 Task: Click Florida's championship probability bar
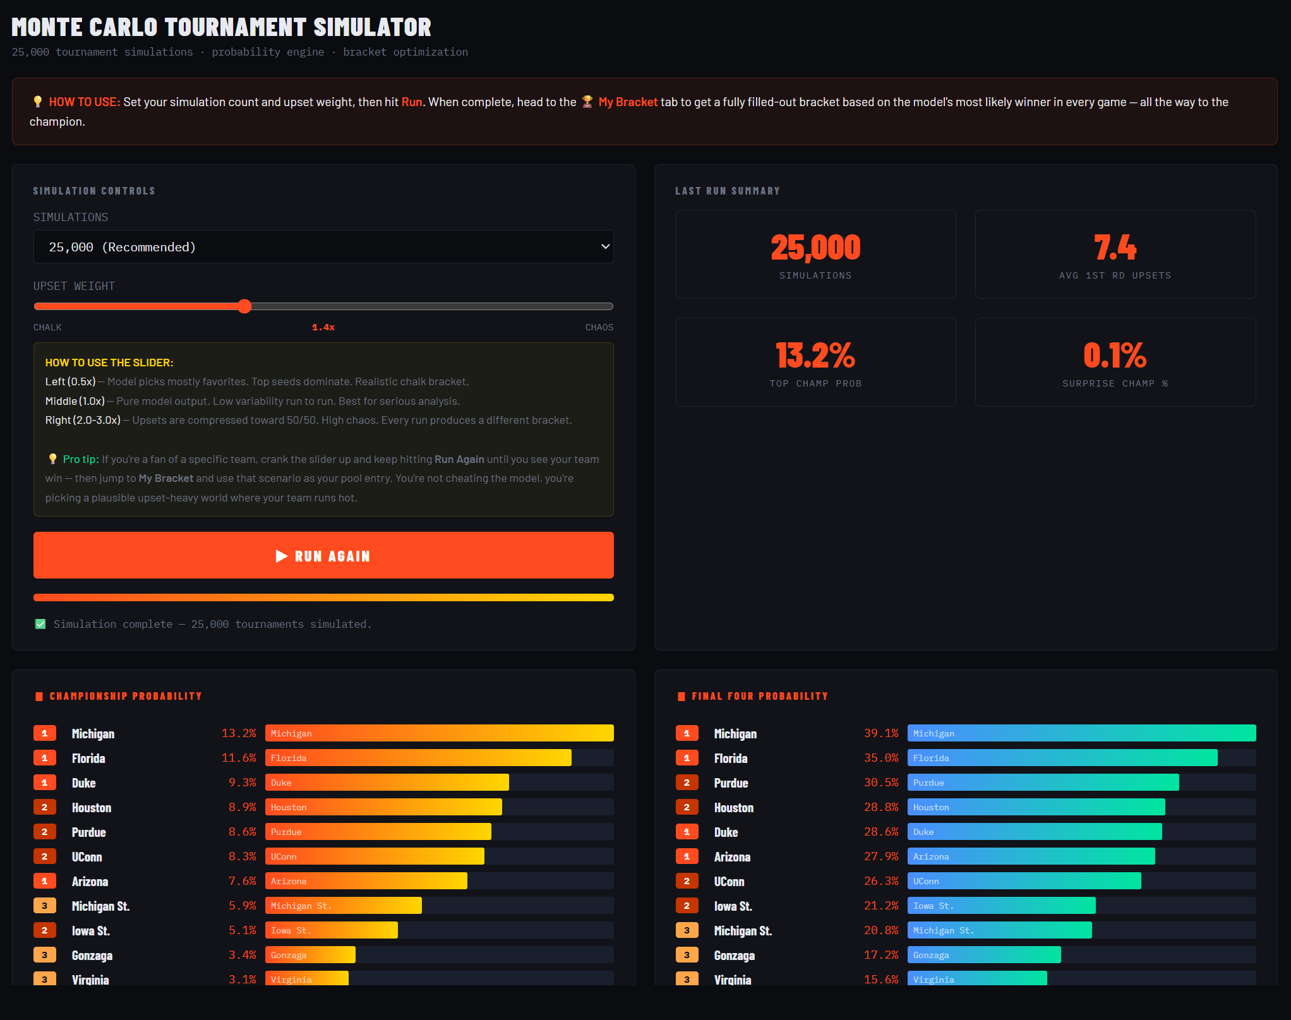(418, 758)
